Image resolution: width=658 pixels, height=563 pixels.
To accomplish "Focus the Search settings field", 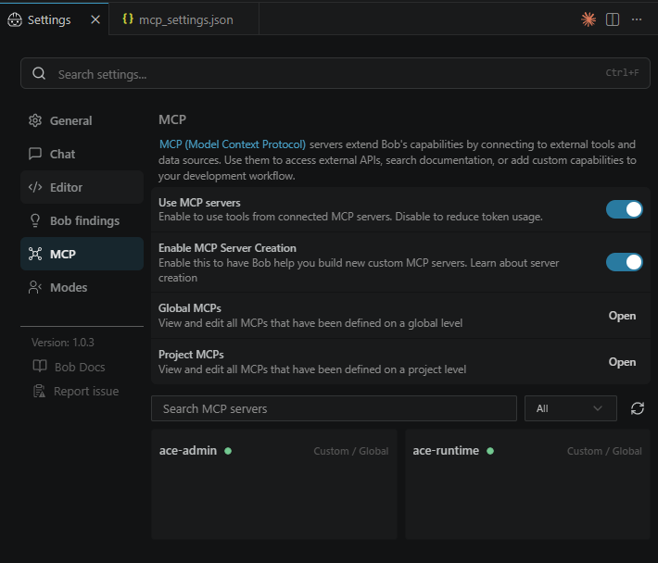I will pyautogui.click(x=335, y=73).
